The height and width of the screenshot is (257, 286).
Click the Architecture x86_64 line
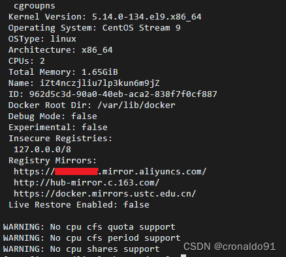(x=61, y=50)
